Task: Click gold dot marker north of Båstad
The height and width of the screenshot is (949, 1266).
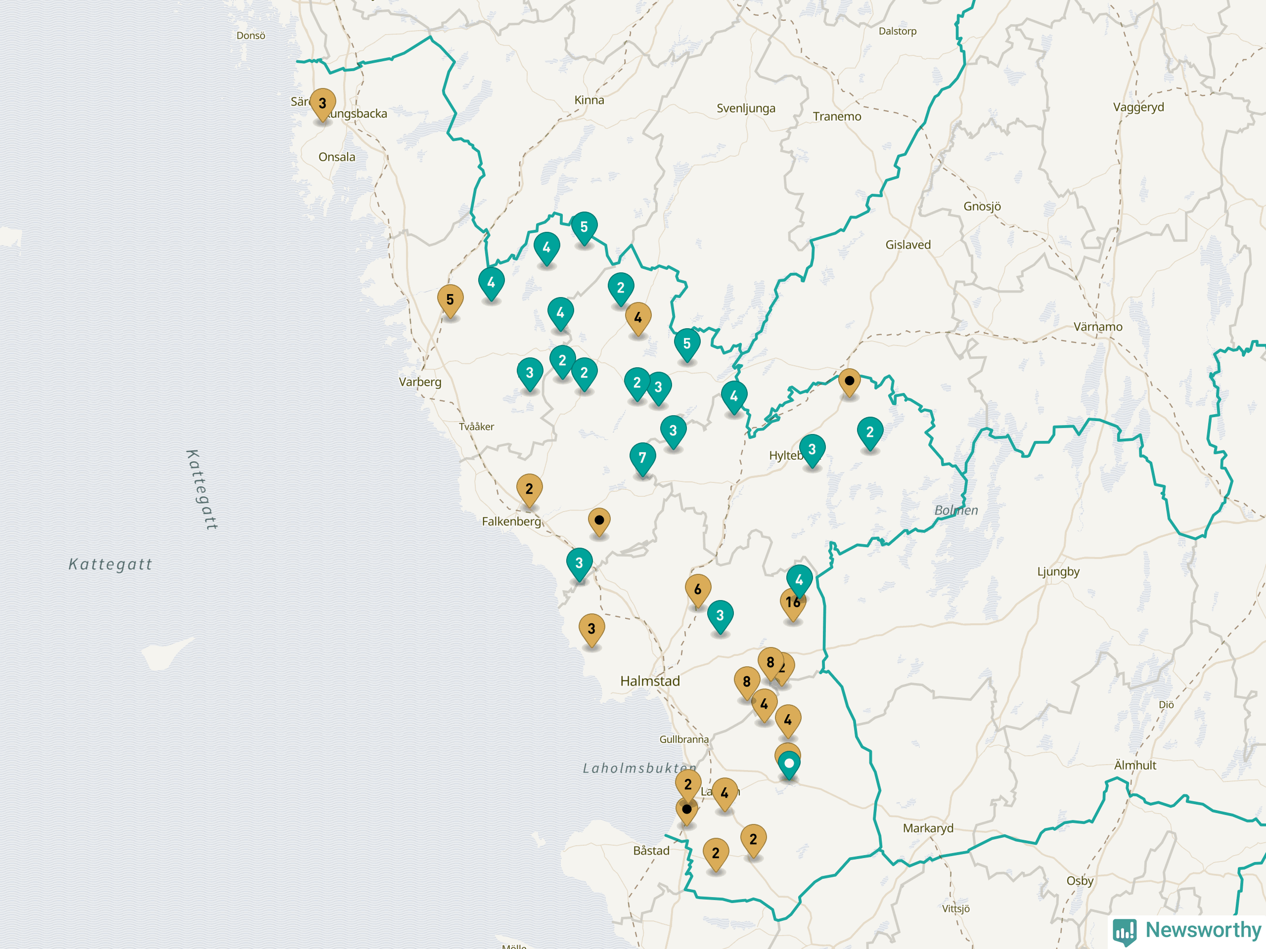Action: 686,810
